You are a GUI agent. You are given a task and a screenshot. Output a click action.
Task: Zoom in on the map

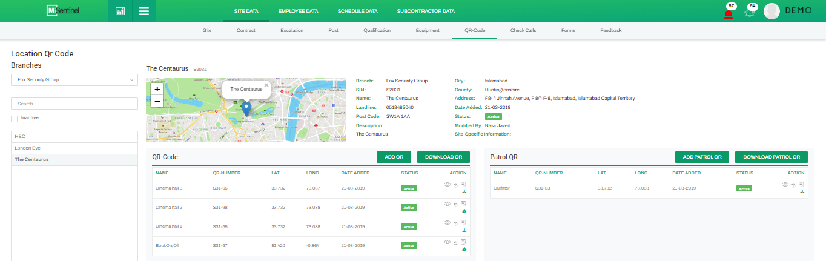pyautogui.click(x=157, y=88)
